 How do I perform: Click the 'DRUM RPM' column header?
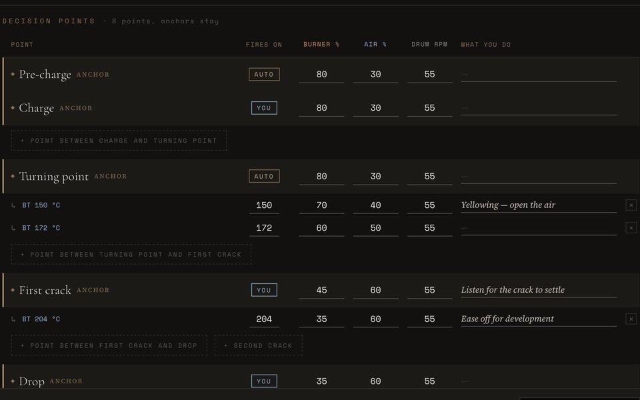pyautogui.click(x=429, y=45)
